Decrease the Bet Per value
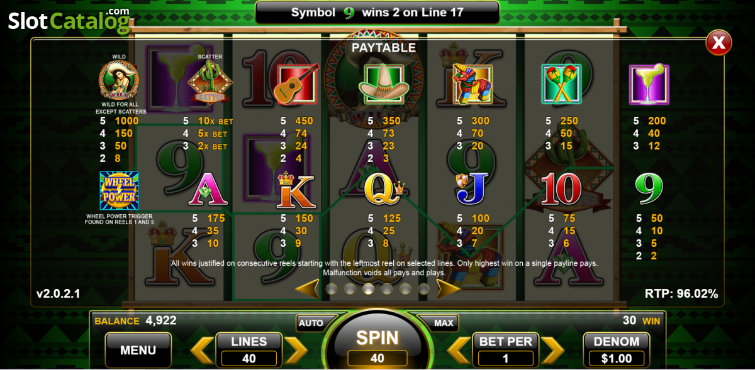Screen dimensions: 755x370 pos(459,350)
